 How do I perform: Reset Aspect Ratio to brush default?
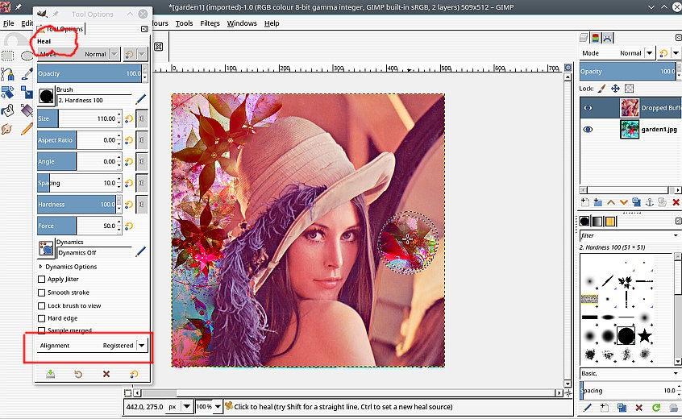click(129, 140)
